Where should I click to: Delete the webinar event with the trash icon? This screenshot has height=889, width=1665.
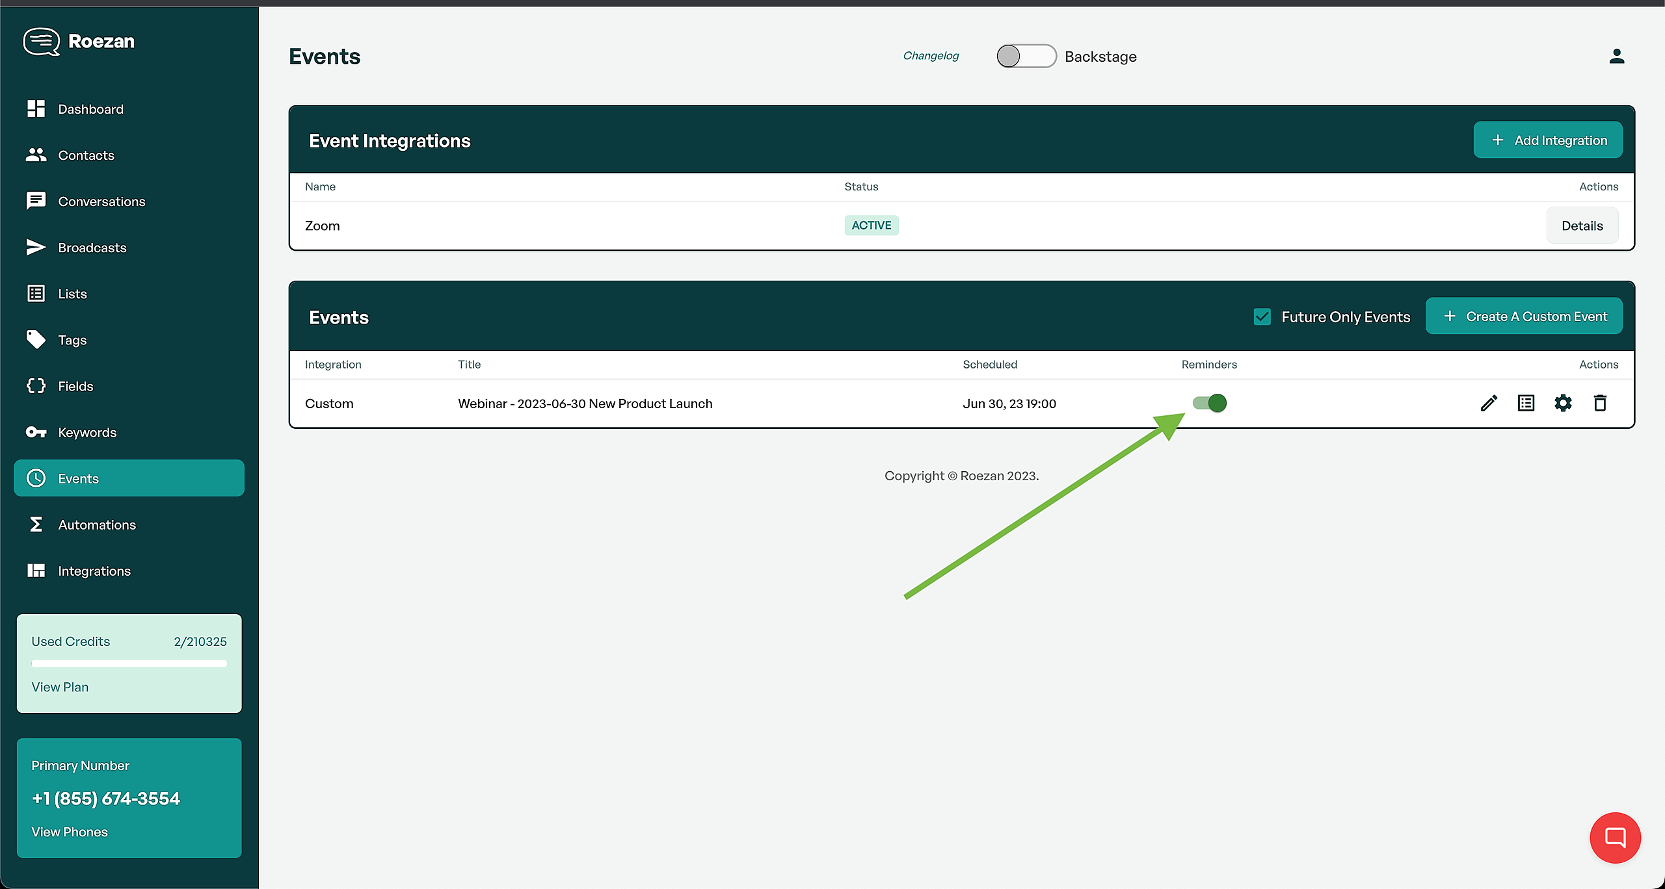coord(1600,404)
